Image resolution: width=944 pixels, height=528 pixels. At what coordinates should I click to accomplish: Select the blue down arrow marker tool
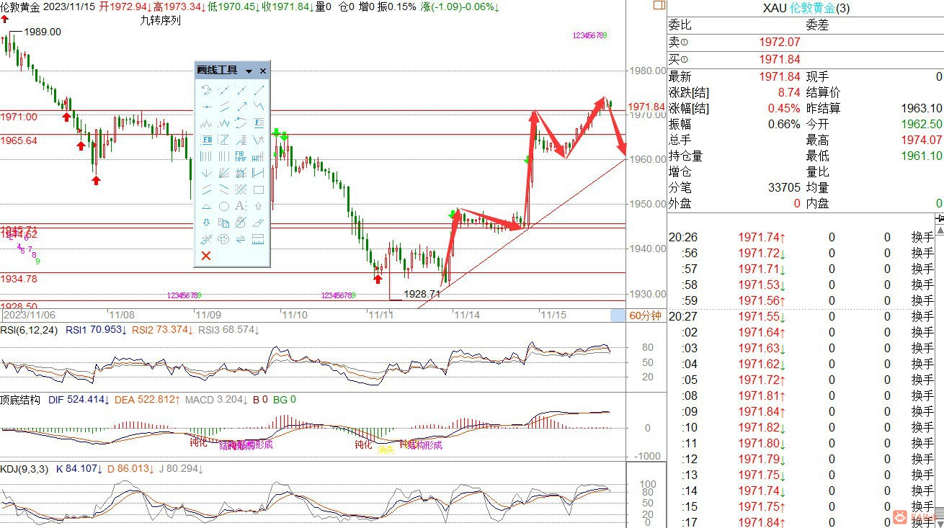click(x=206, y=223)
